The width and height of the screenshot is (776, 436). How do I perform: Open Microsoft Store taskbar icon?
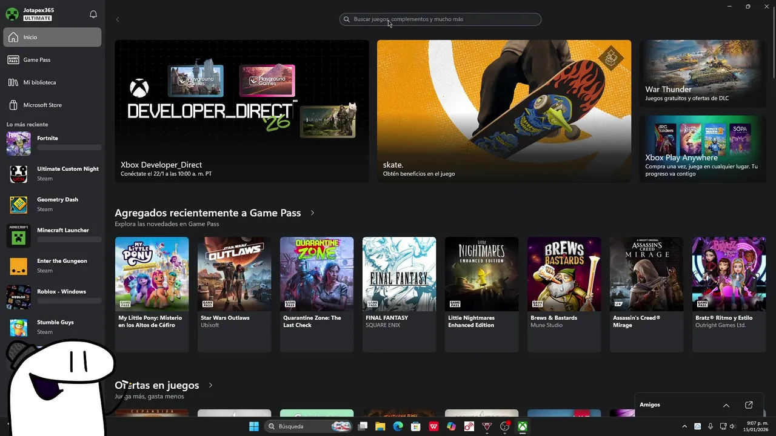pos(416,426)
